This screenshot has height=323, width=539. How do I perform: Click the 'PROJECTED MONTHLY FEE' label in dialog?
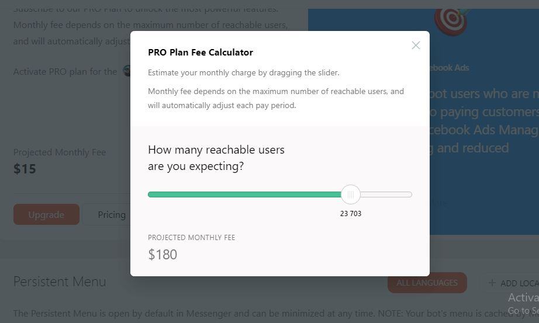tap(191, 238)
